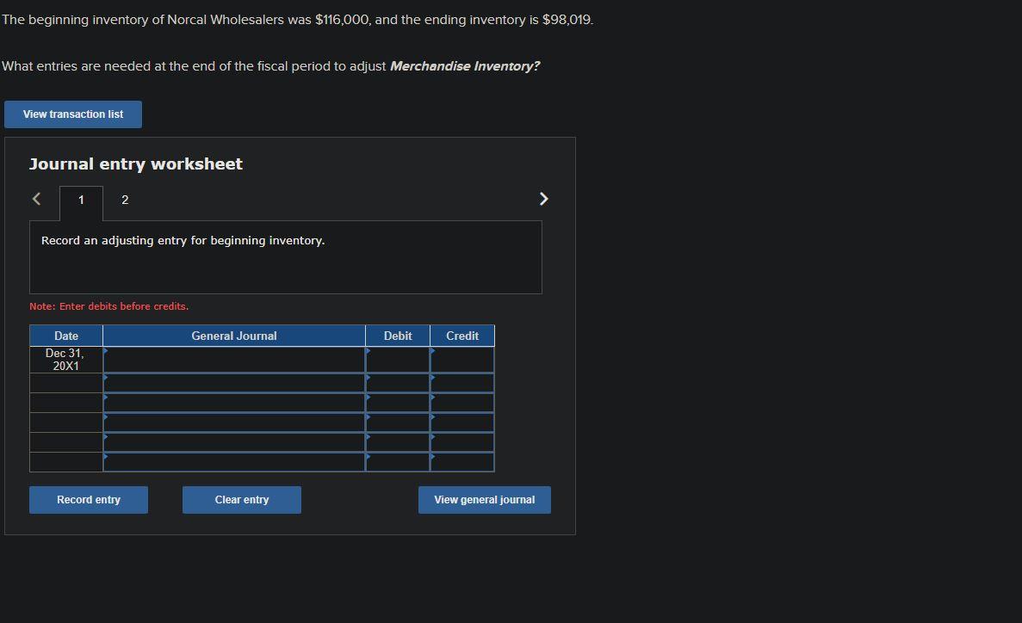Click the first row Debit cell
Screen dimensions: 1022x623
pos(398,360)
